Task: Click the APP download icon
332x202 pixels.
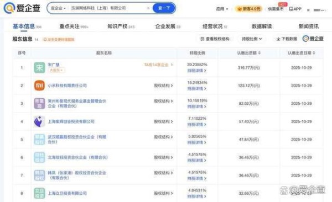Action: coord(295,9)
